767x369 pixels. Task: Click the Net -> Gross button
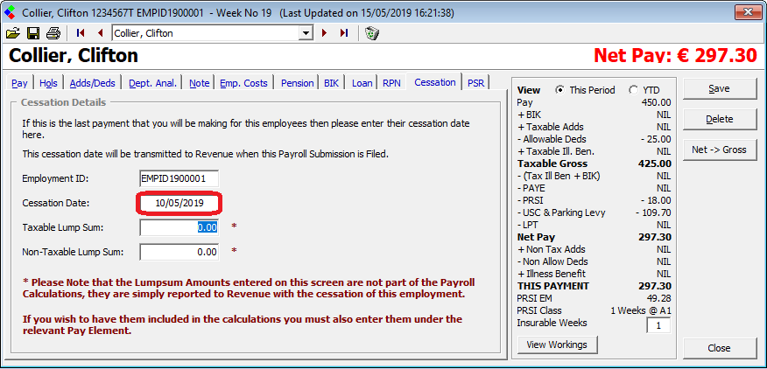click(x=718, y=150)
